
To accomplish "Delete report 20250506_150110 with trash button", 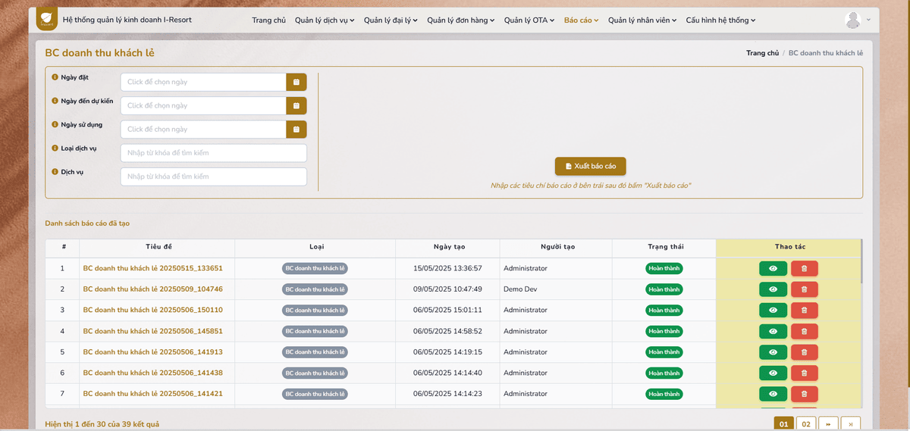I will tap(805, 310).
